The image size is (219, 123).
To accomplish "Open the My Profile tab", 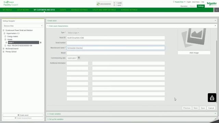I will (x=8, y=10).
